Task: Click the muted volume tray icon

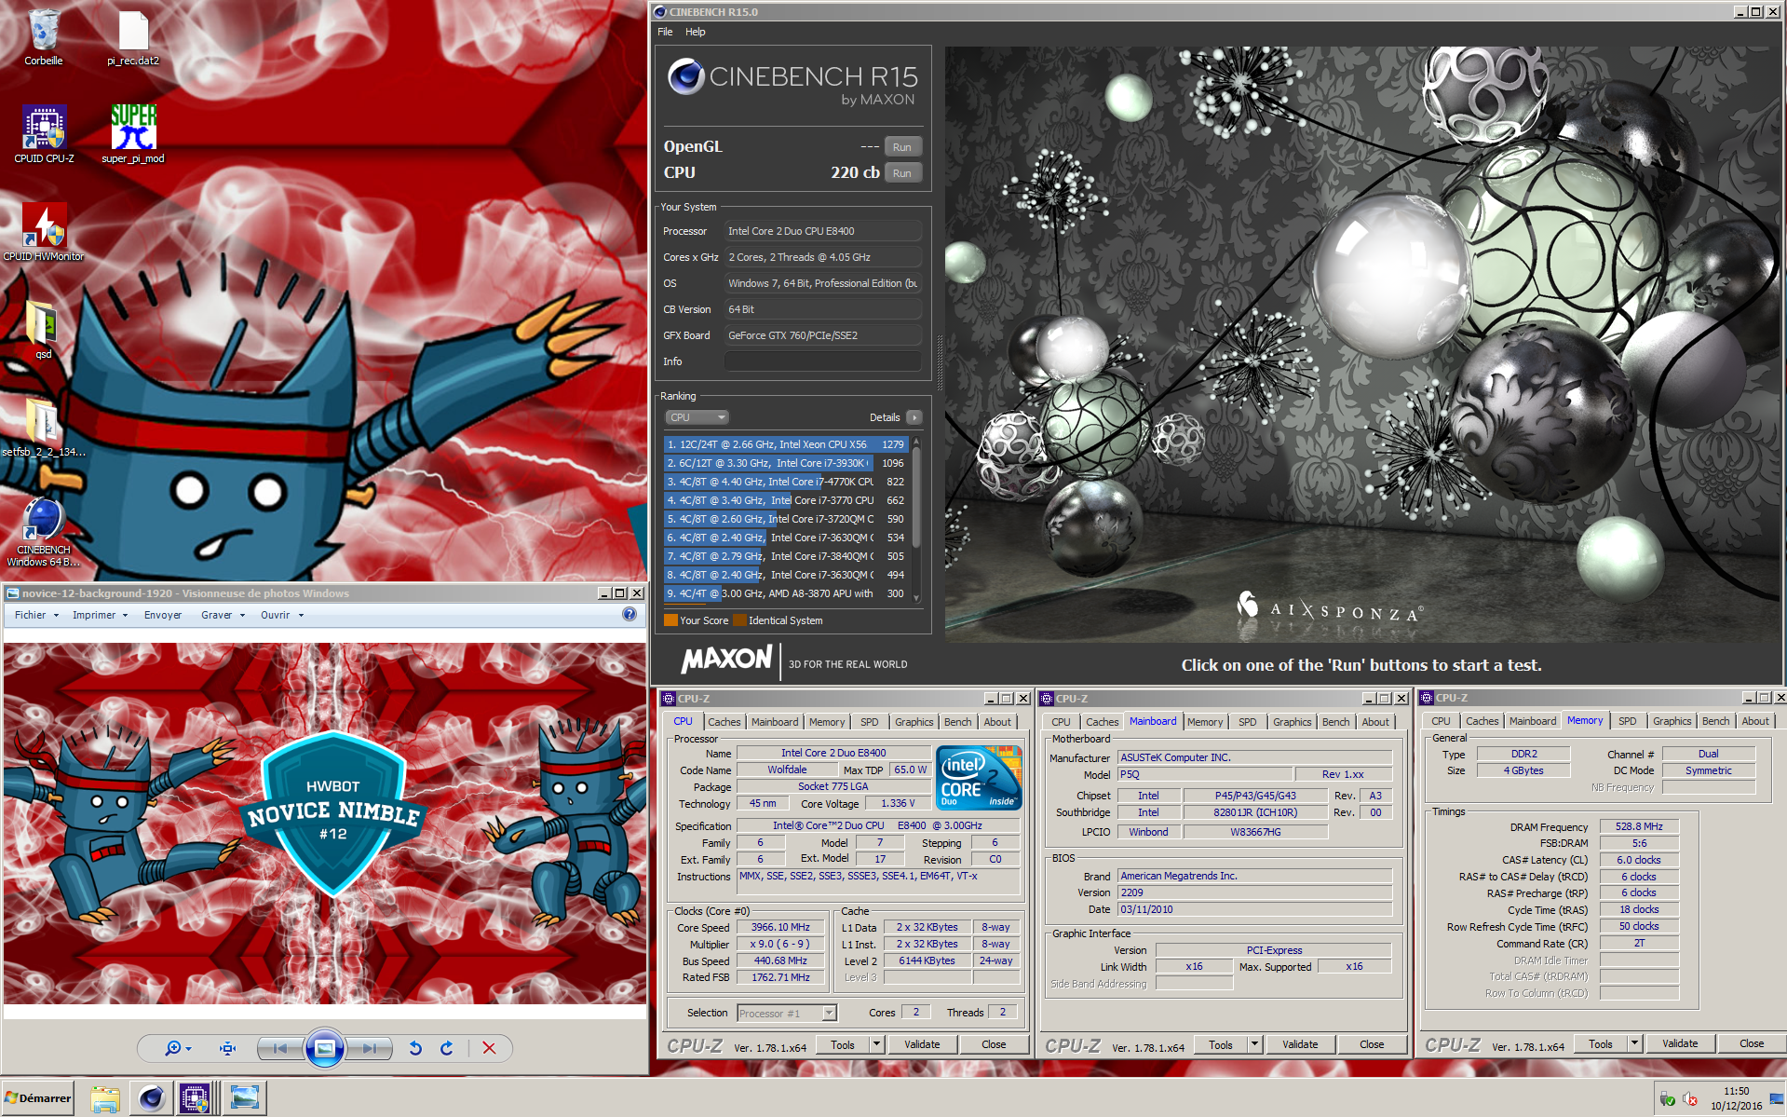Action: click(x=1690, y=1099)
